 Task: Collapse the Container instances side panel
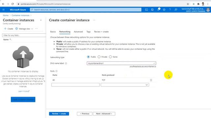coord(41,20)
